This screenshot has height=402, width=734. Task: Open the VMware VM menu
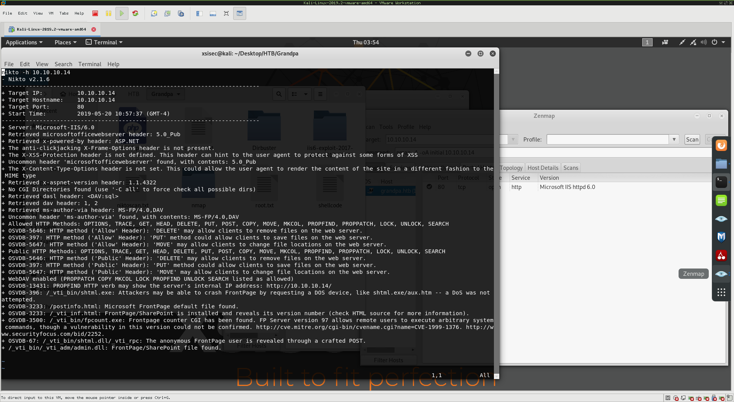[x=51, y=13]
